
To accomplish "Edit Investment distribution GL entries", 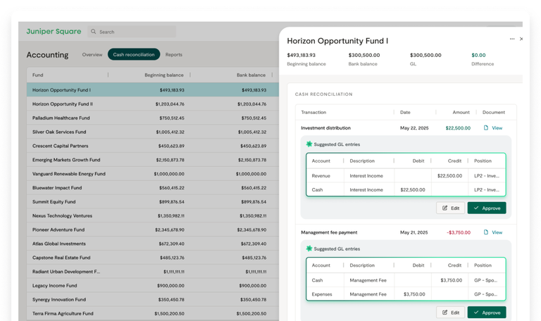I will click(450, 208).
